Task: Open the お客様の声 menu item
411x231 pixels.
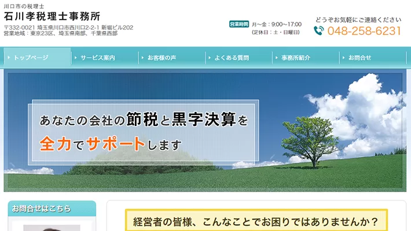Action: click(x=162, y=58)
